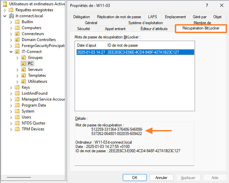Click the NTDS Quotas folder icon
Viewport: 229px width, 183px height.
click(x=17, y=123)
